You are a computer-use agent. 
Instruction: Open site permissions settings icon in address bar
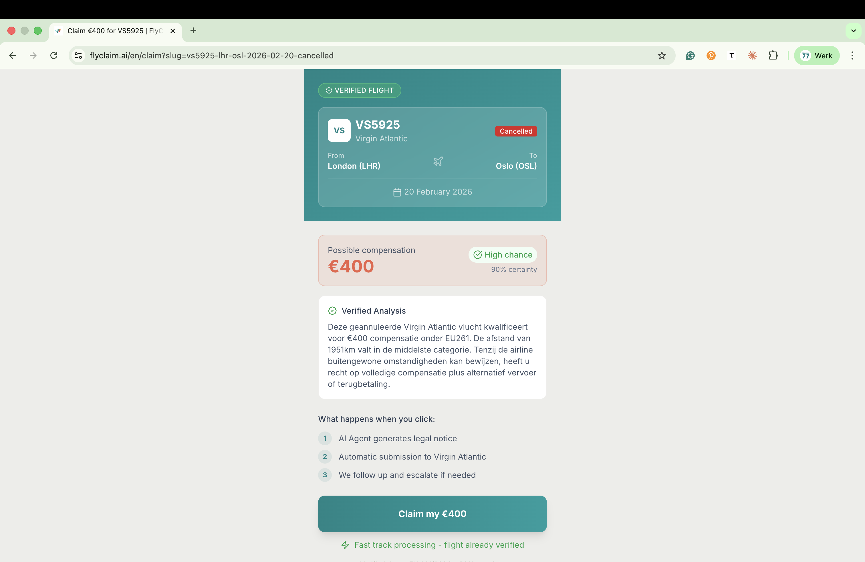78,56
